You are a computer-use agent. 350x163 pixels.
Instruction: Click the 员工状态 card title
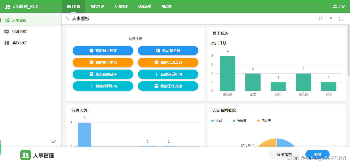pos(220,33)
